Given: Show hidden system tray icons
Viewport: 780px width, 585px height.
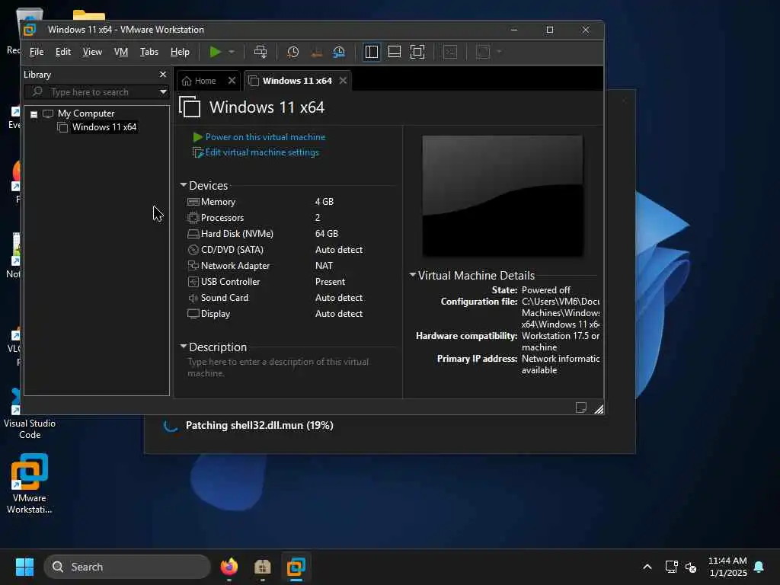Looking at the screenshot, I should point(647,567).
